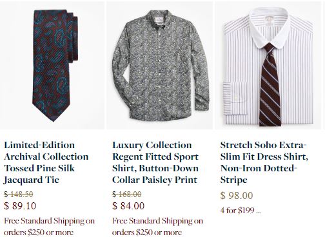The height and width of the screenshot is (237, 325).
Task: Expand the ellipsis after 4 for $199
Action: 259,211
